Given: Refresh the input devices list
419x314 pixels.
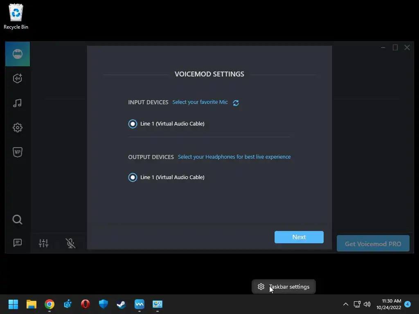Looking at the screenshot, I should pos(236,103).
